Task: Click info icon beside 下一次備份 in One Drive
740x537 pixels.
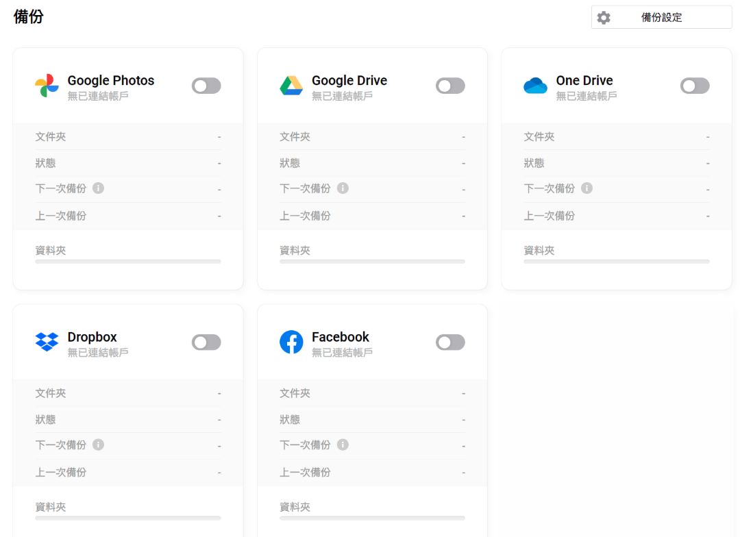Action: point(587,188)
